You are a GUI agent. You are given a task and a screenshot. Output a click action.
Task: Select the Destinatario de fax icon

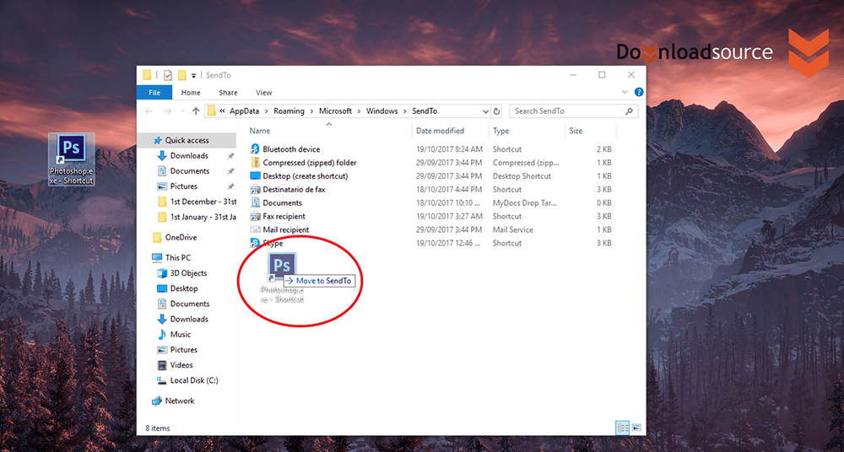(255, 190)
